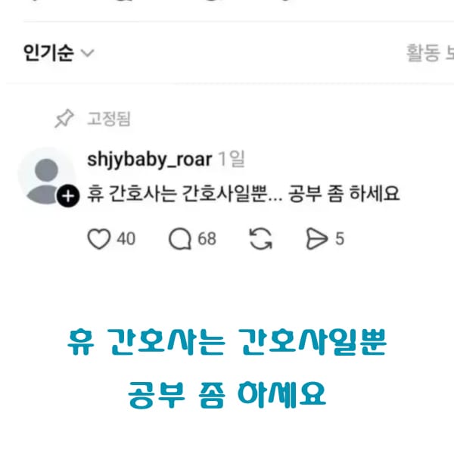
Task: View the share count of 5
Action: click(x=340, y=239)
